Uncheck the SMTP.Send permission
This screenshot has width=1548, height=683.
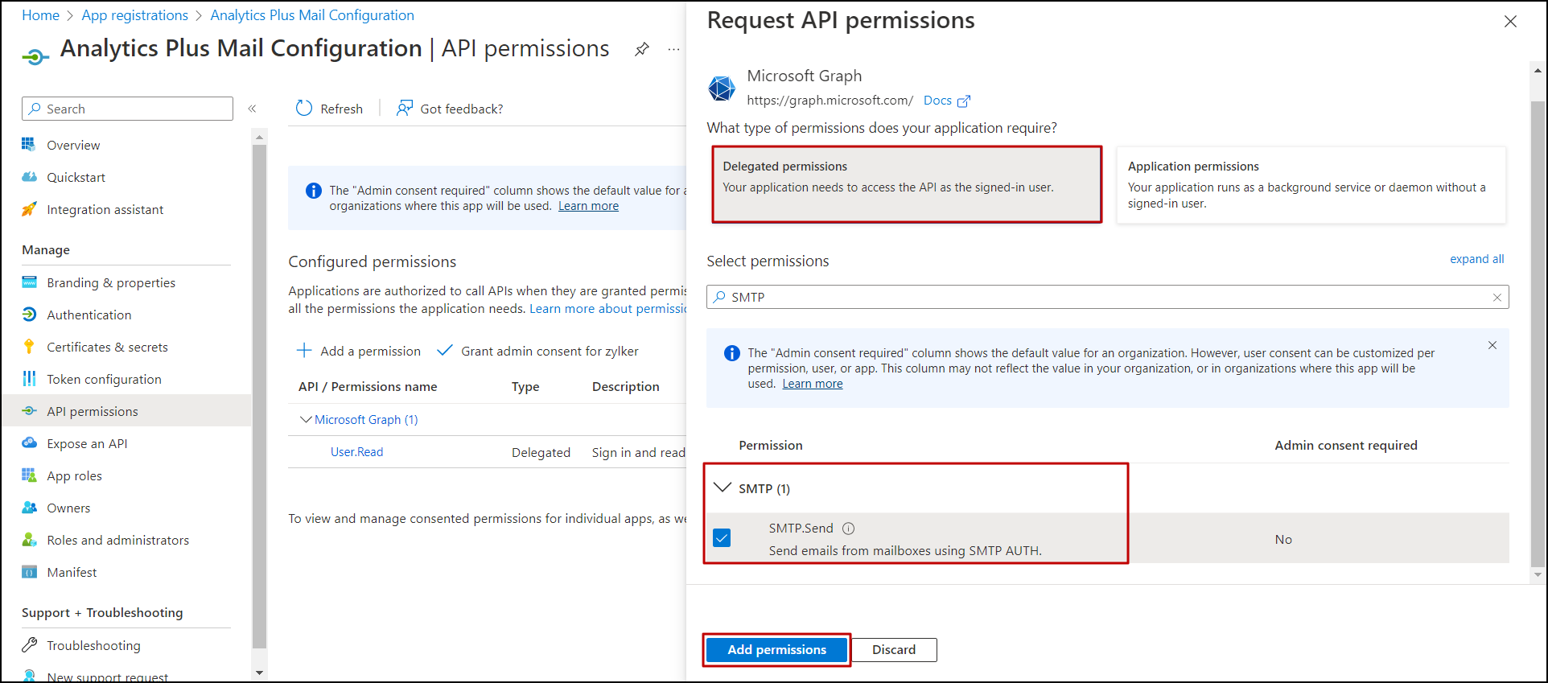(x=722, y=537)
